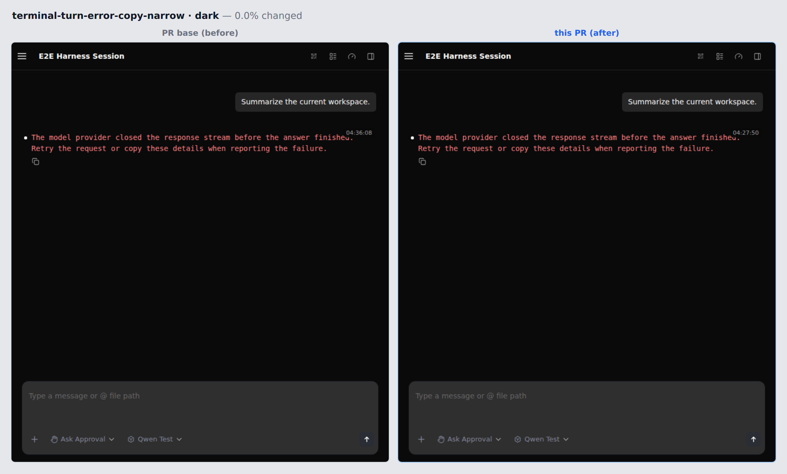
Task: Click timestamp 04:27:50 in after panel
Action: pos(746,132)
